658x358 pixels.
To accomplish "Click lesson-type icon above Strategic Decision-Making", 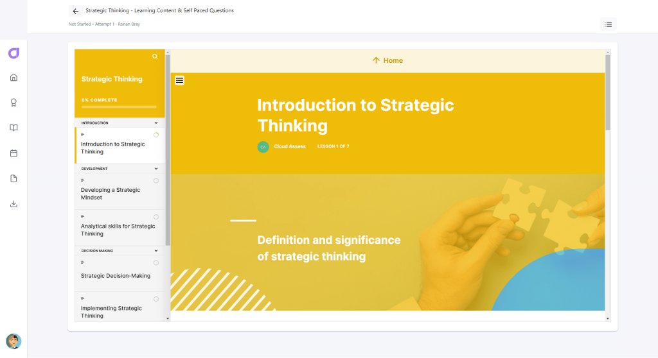I will 83,262.
